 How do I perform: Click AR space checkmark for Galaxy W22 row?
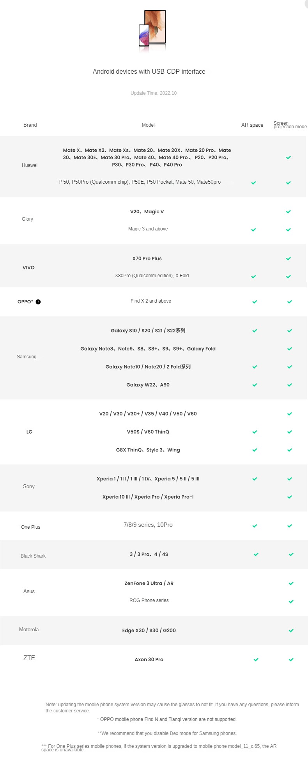tap(255, 385)
